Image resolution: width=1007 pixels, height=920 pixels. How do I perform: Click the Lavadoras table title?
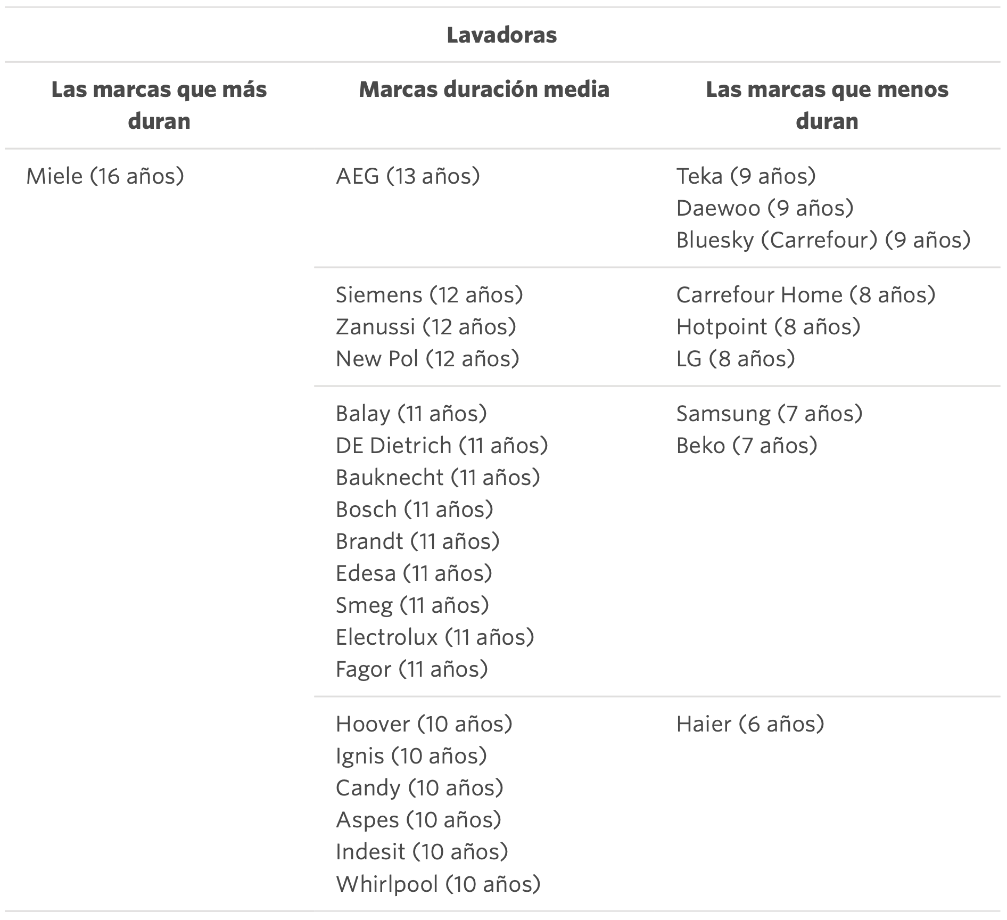(x=501, y=35)
